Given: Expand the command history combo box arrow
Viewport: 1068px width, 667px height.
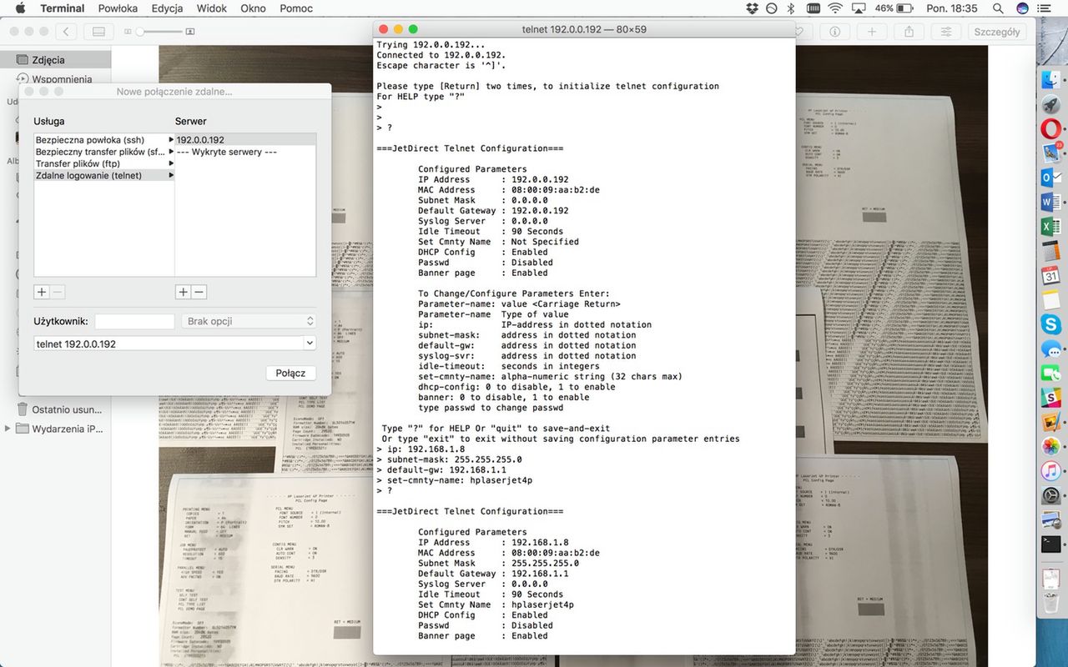Looking at the screenshot, I should coord(310,344).
